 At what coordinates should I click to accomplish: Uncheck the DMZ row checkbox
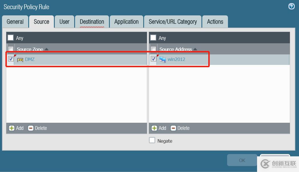[11, 59]
